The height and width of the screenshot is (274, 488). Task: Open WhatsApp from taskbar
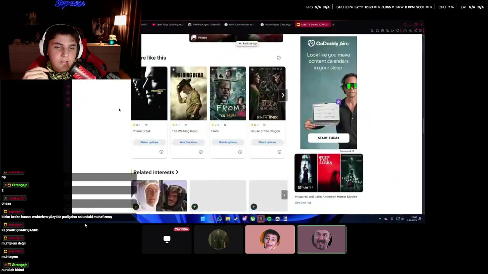point(220,219)
